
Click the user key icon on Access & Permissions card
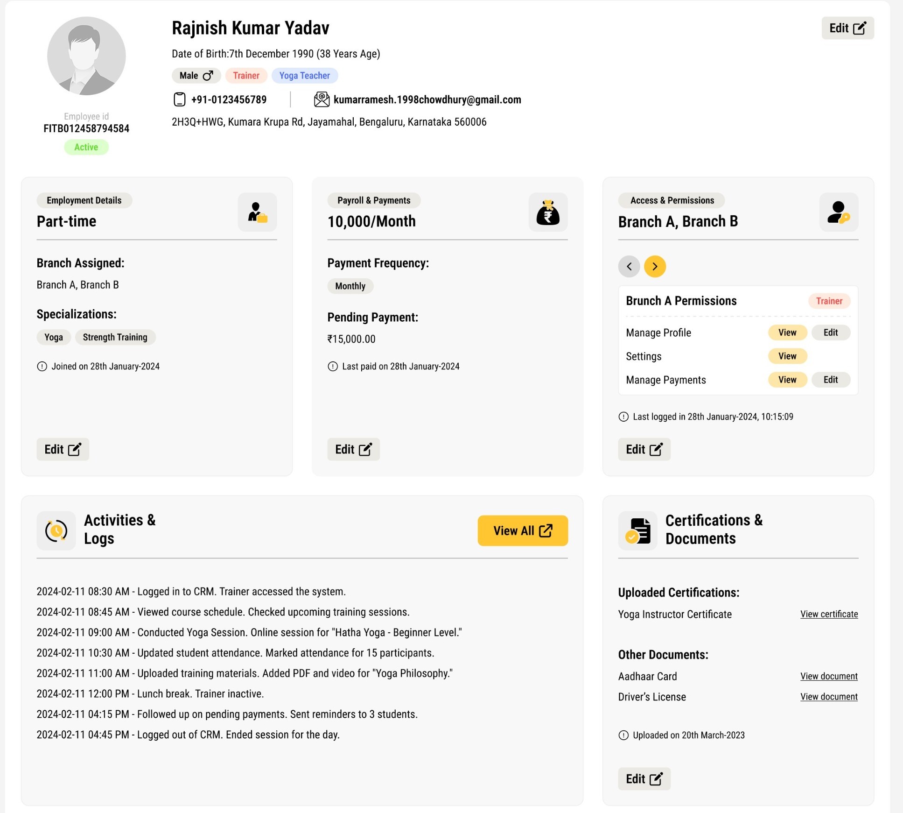(839, 212)
